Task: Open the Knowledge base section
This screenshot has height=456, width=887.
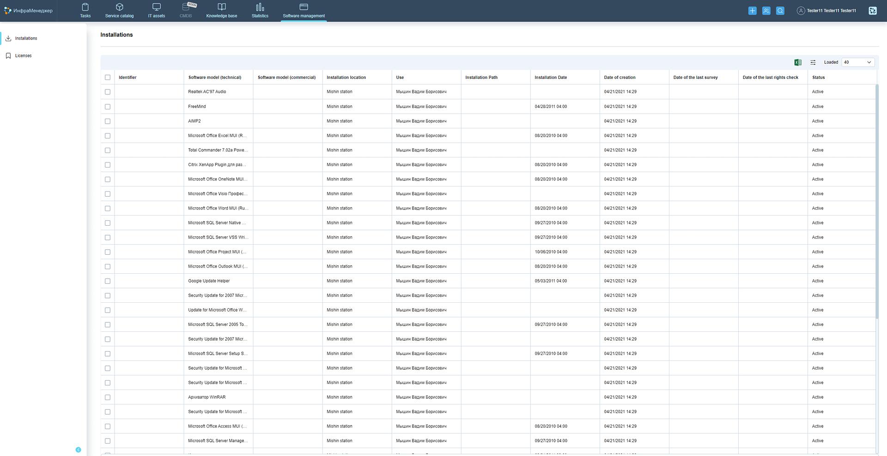Action: [221, 10]
